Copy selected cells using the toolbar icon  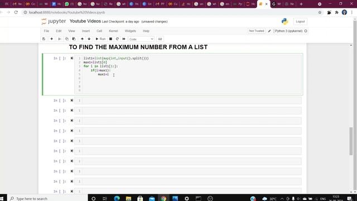tap(67, 39)
